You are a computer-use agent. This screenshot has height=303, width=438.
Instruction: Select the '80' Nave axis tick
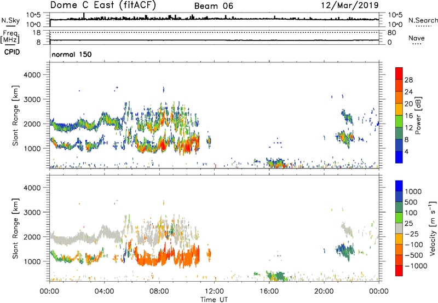click(391, 33)
